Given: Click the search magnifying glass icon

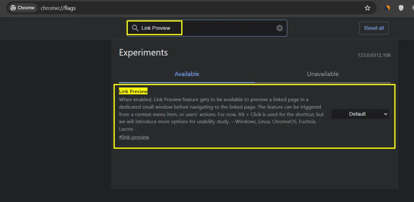Looking at the screenshot, I should coord(135,28).
